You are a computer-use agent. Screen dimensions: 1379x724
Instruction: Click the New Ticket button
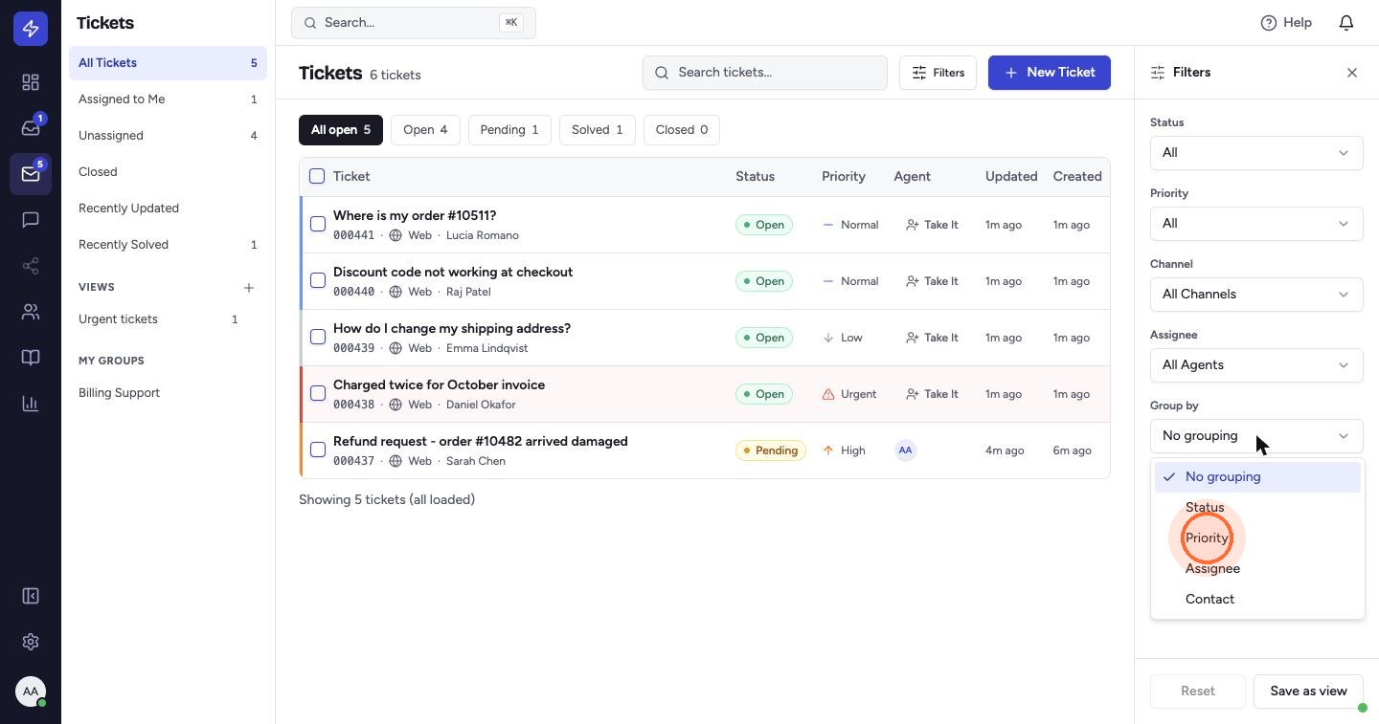click(1050, 73)
